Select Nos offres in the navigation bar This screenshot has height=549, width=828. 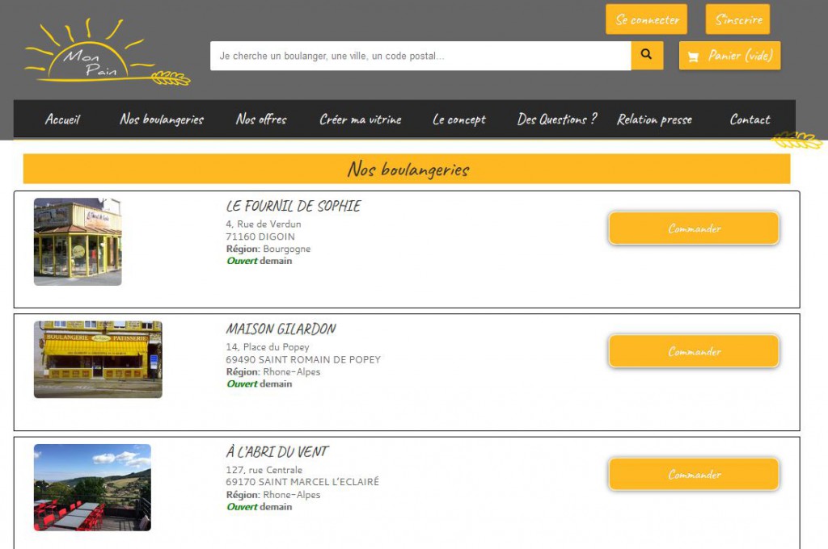pos(261,119)
